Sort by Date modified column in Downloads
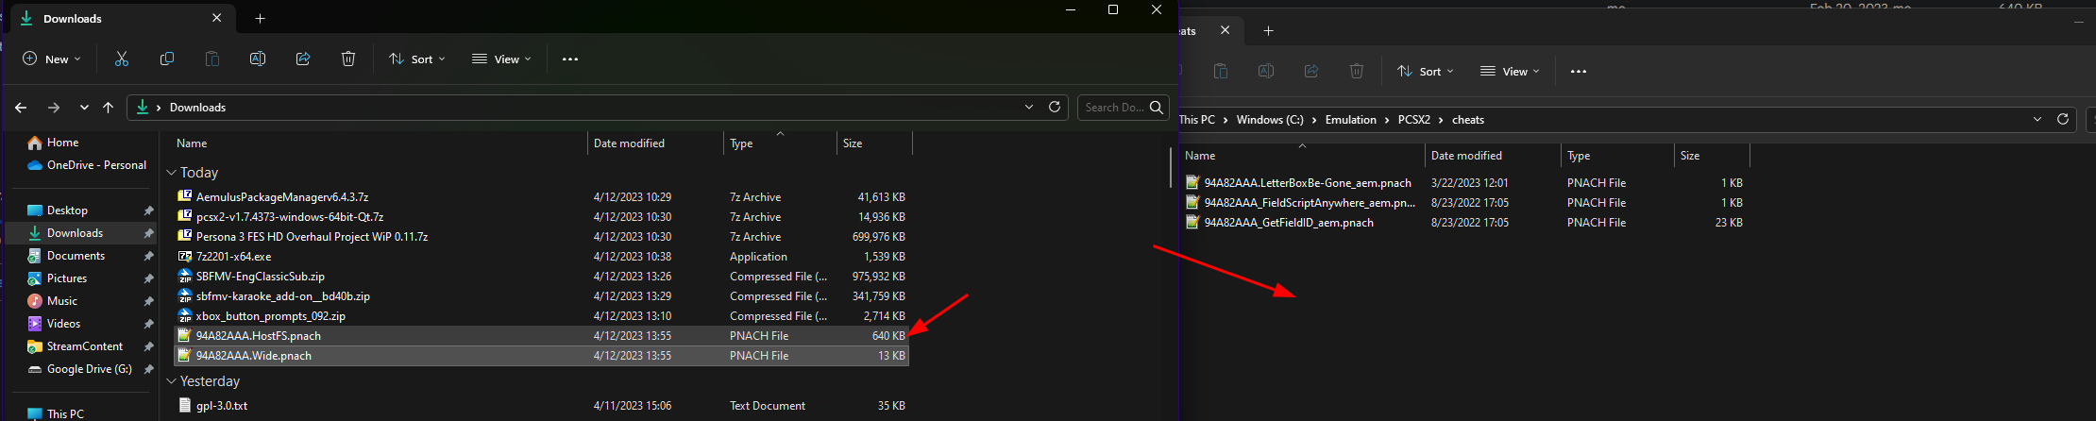 coord(629,143)
